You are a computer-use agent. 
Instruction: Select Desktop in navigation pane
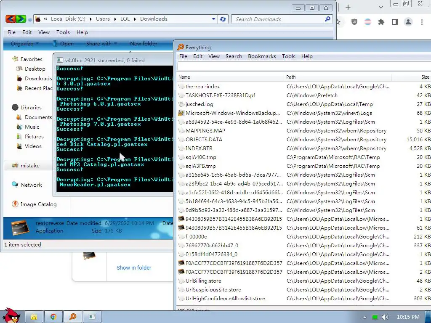(x=35, y=69)
